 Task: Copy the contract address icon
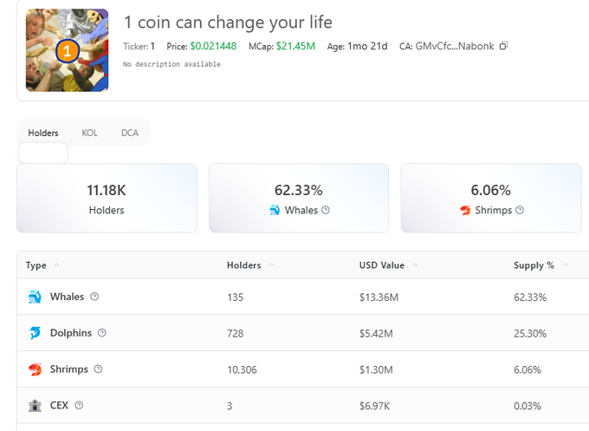tap(504, 45)
